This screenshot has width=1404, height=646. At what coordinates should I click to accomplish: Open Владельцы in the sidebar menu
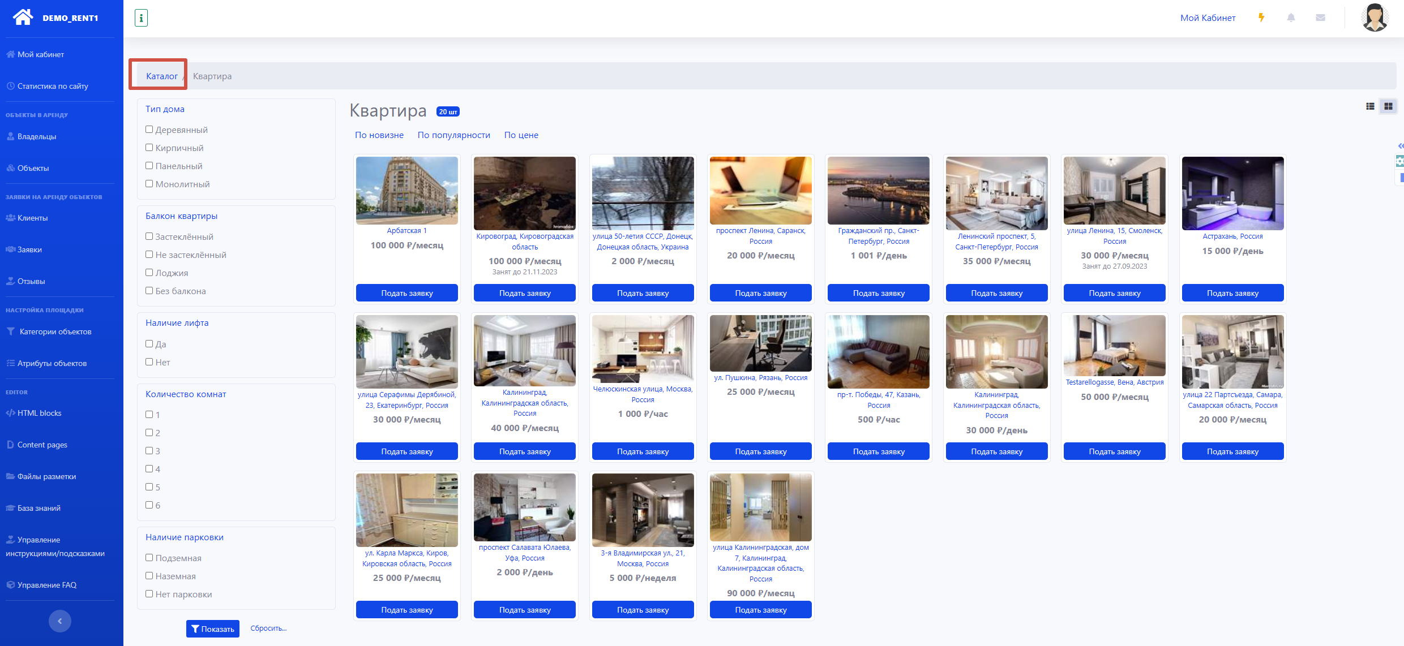click(x=37, y=136)
